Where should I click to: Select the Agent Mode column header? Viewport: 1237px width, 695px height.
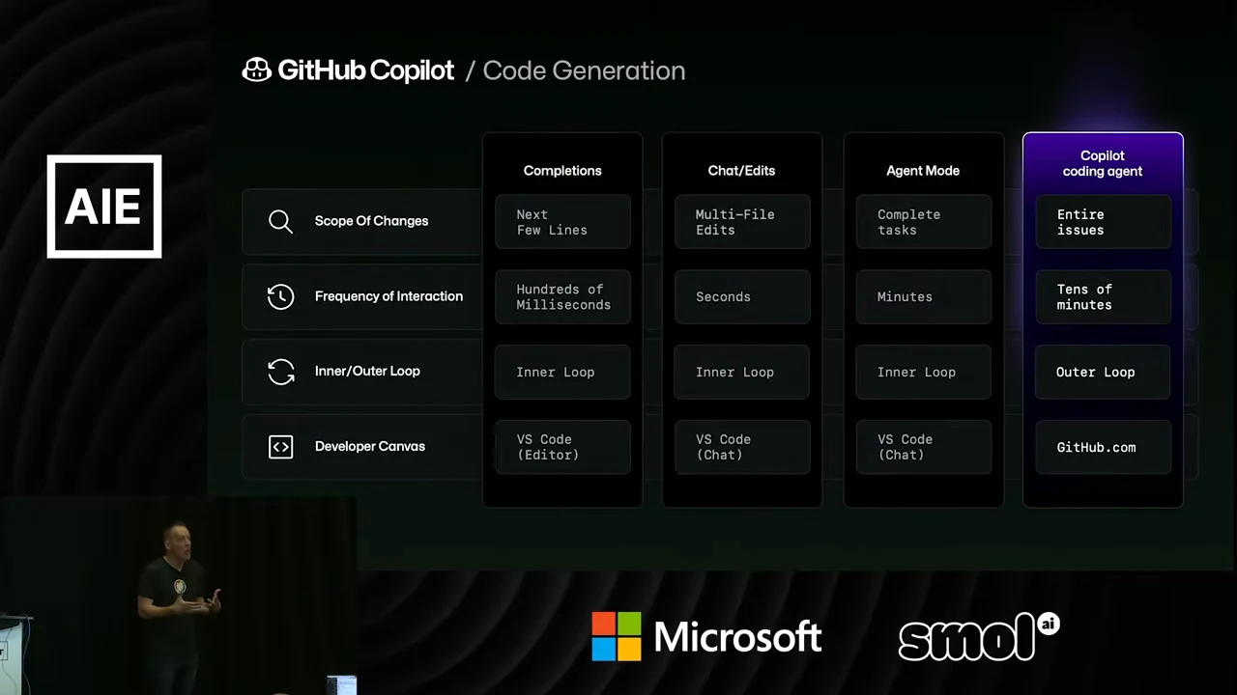(x=923, y=171)
